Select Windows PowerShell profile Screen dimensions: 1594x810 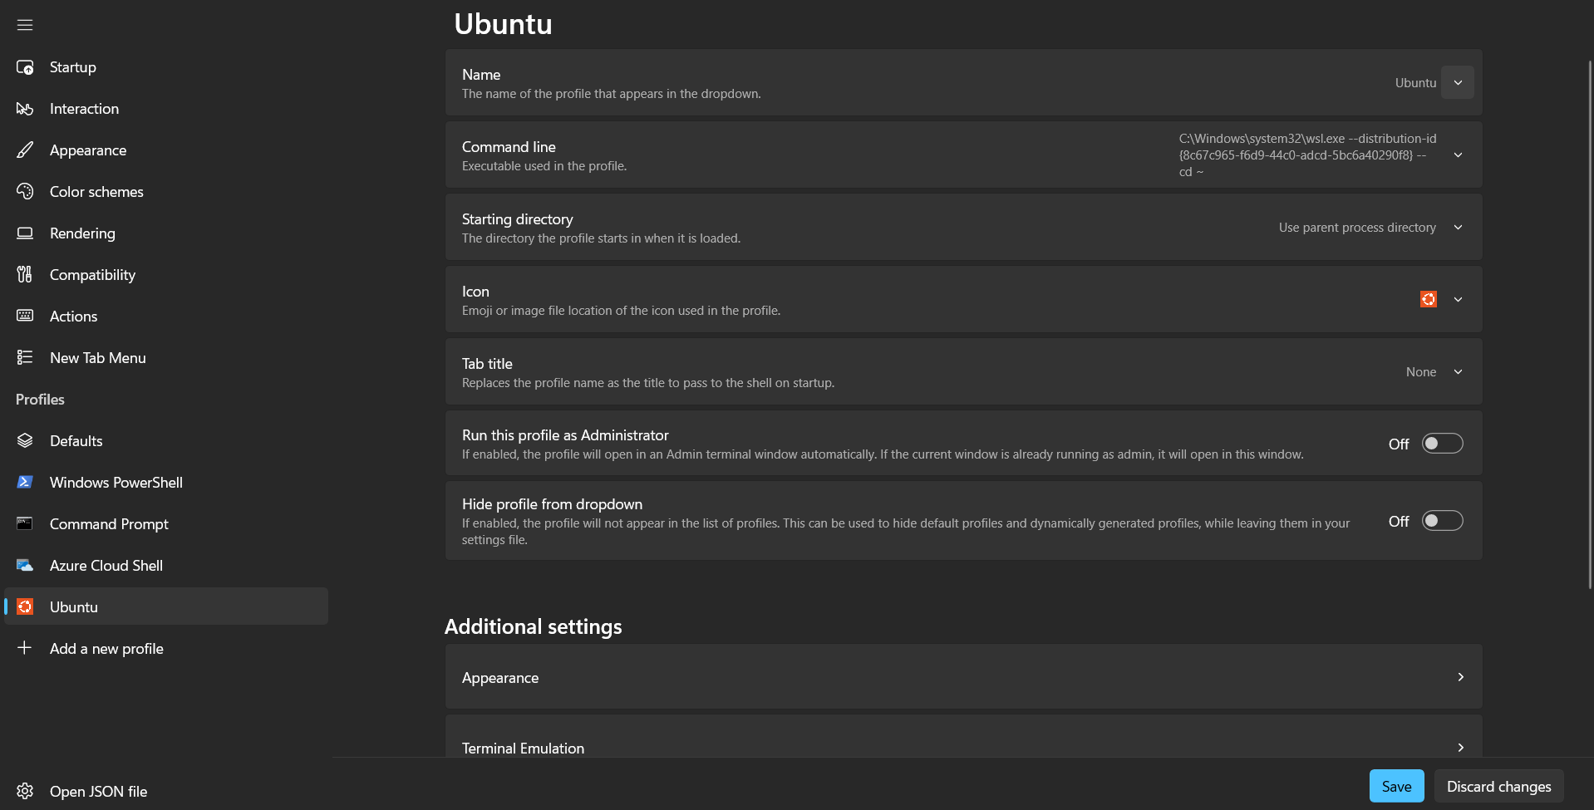coord(166,483)
